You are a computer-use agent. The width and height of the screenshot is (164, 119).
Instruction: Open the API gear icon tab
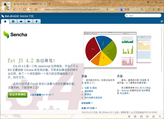[x=13, y=22]
